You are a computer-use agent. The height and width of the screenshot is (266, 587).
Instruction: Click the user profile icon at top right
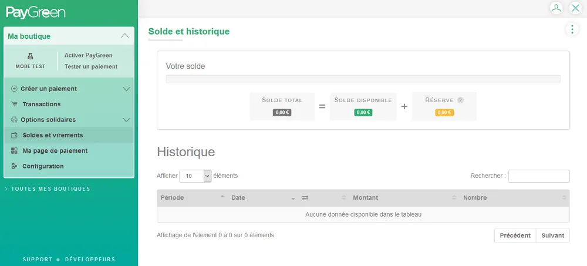click(x=555, y=8)
